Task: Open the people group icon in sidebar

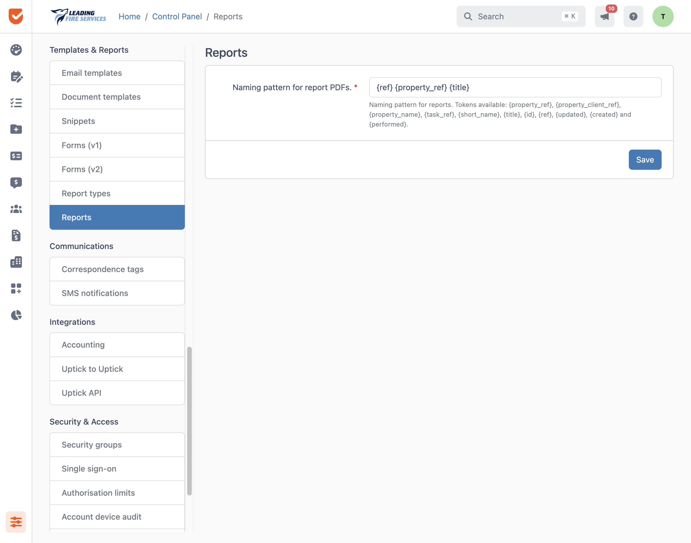Action: coord(16,209)
